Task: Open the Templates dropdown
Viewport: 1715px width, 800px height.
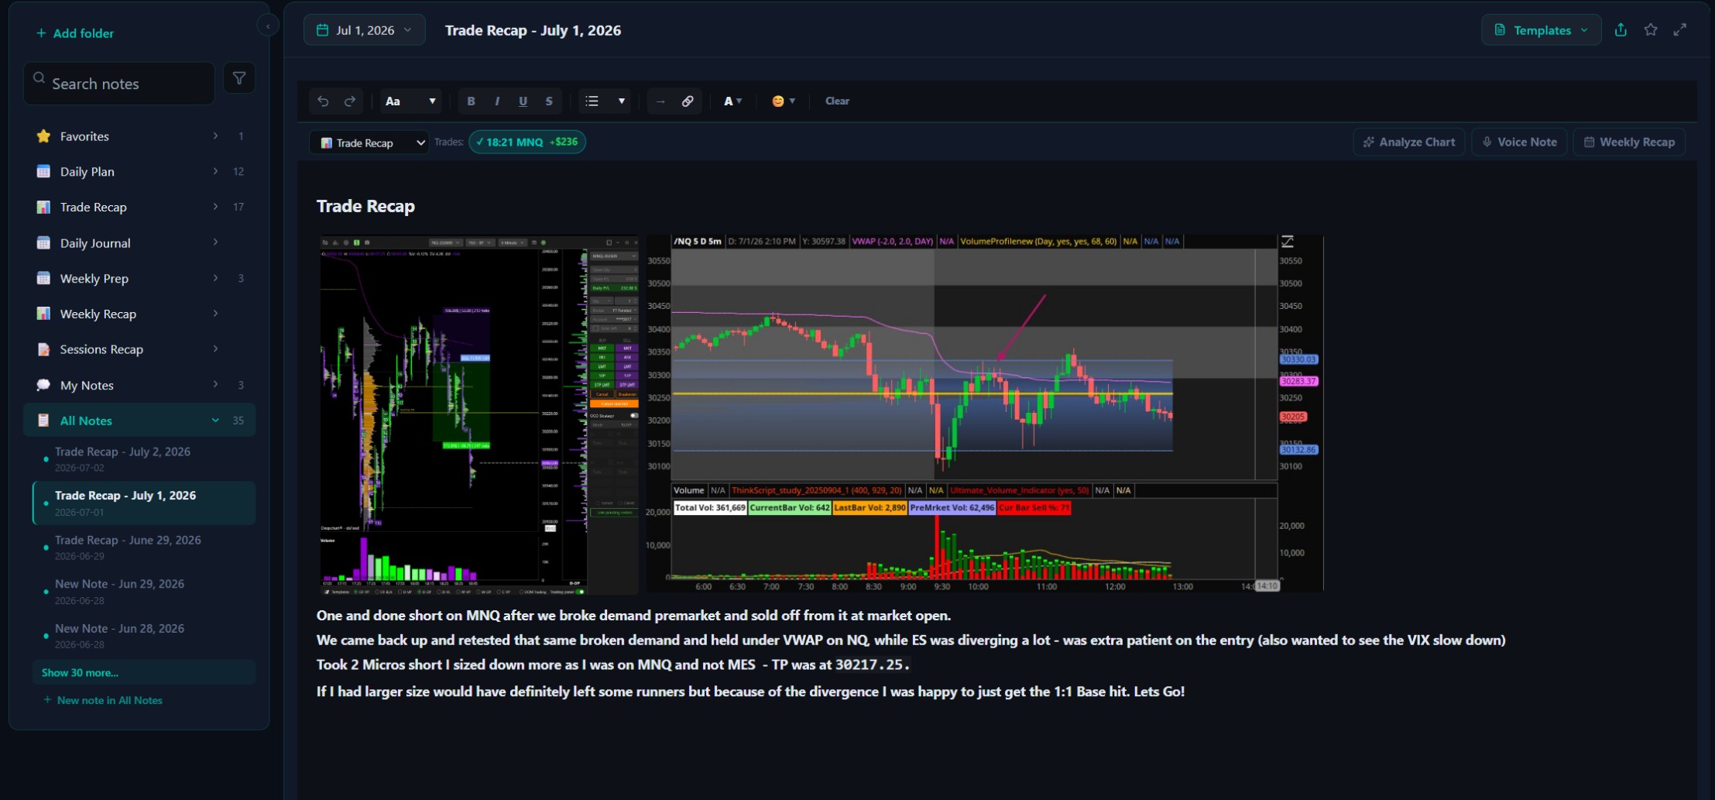Action: (x=1541, y=30)
